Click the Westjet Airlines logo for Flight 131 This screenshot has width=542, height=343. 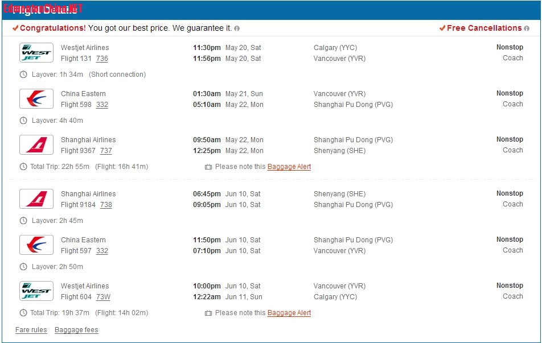36,53
